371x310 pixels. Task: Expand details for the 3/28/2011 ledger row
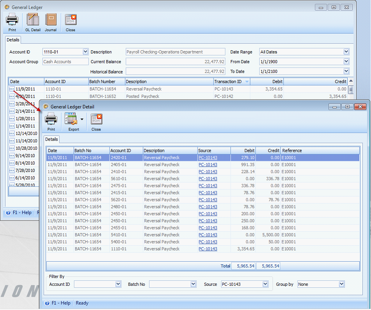pos(12,103)
